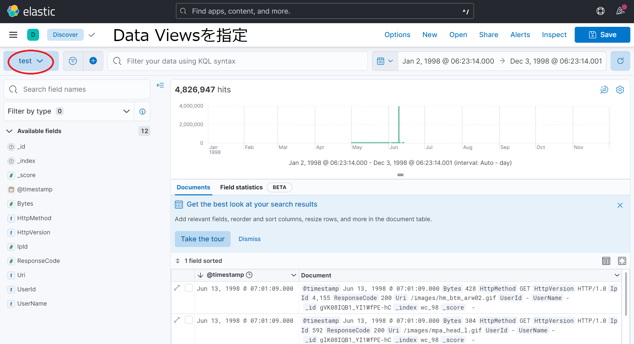
Task: Click the Dismiss link
Action: coord(250,239)
